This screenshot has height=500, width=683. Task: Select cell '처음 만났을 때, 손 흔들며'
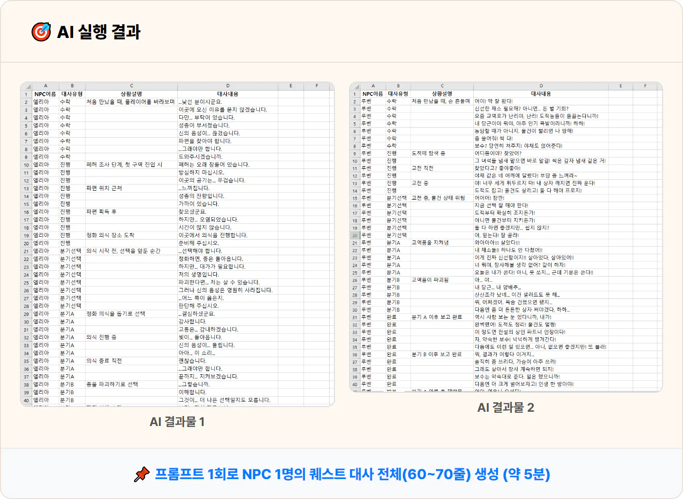coord(442,101)
